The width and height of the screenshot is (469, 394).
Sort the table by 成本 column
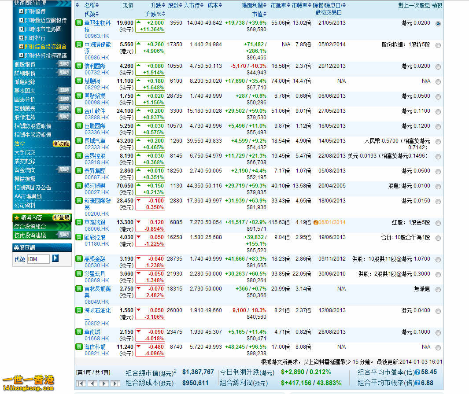[x=215, y=5]
